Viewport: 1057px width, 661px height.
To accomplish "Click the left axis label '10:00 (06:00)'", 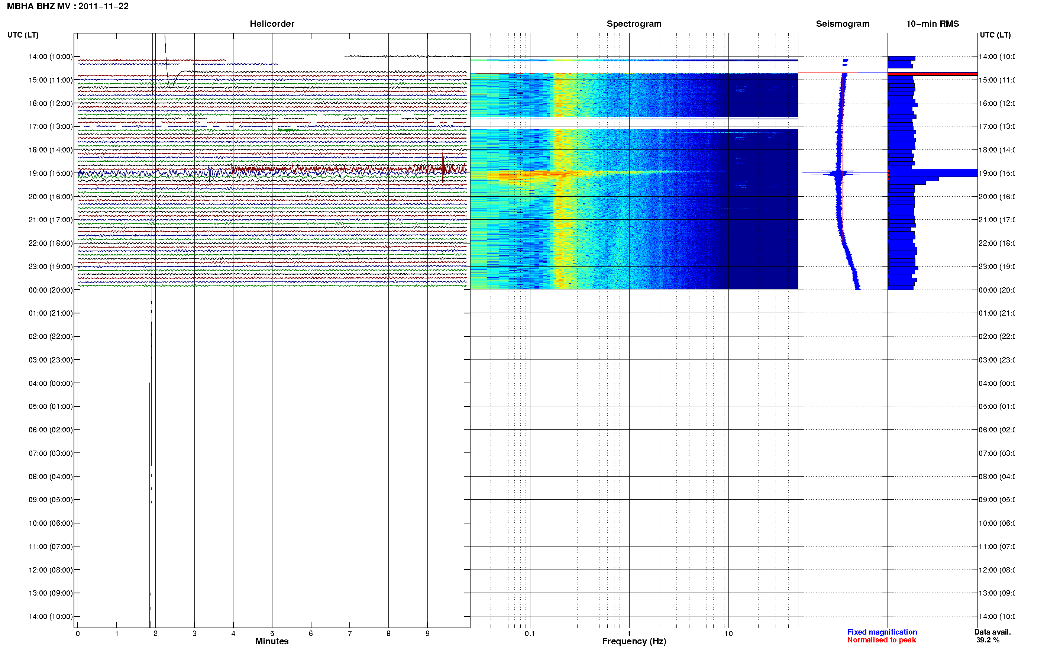I will (x=51, y=523).
